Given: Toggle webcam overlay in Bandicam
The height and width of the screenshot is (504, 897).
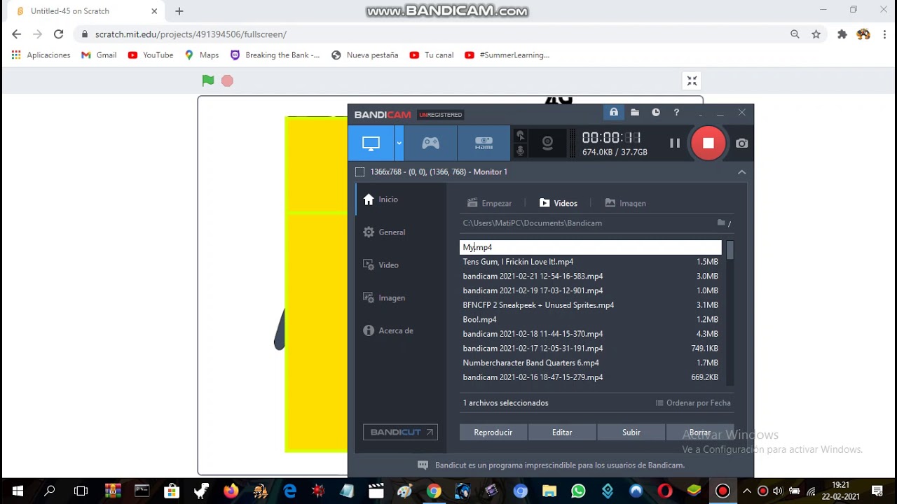Looking at the screenshot, I should (x=547, y=143).
